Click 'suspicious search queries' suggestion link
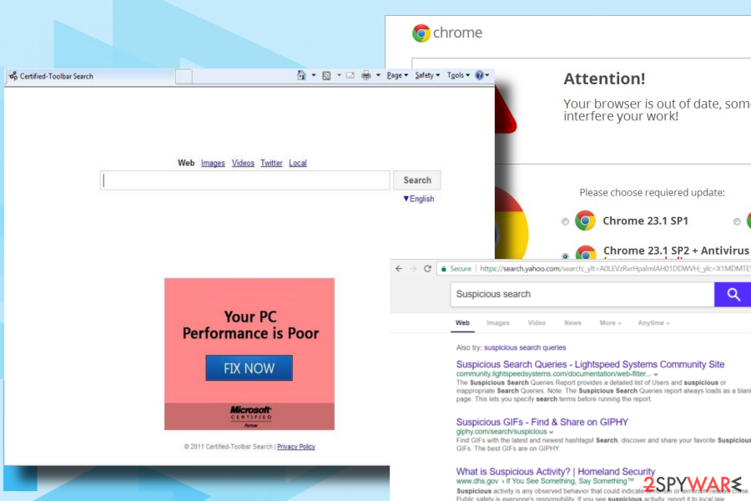751x501 pixels. pyautogui.click(x=525, y=347)
